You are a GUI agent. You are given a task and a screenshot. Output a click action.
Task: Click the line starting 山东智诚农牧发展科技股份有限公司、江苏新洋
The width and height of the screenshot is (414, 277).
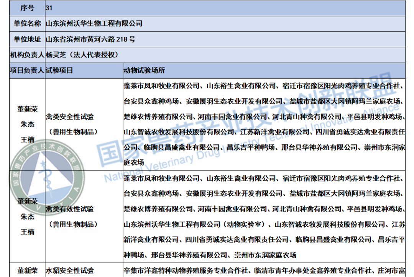pos(264,132)
